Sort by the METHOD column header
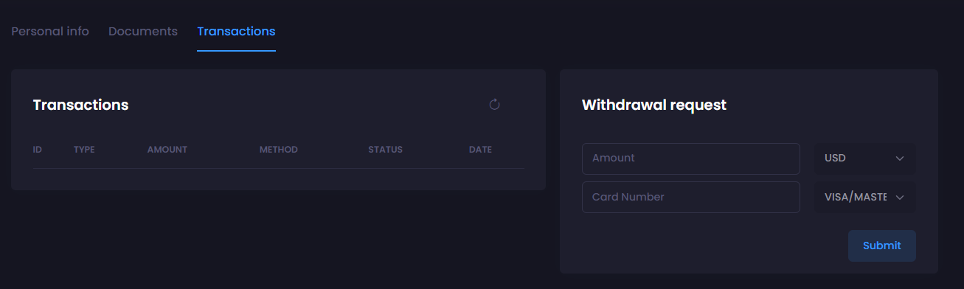 [x=279, y=150]
